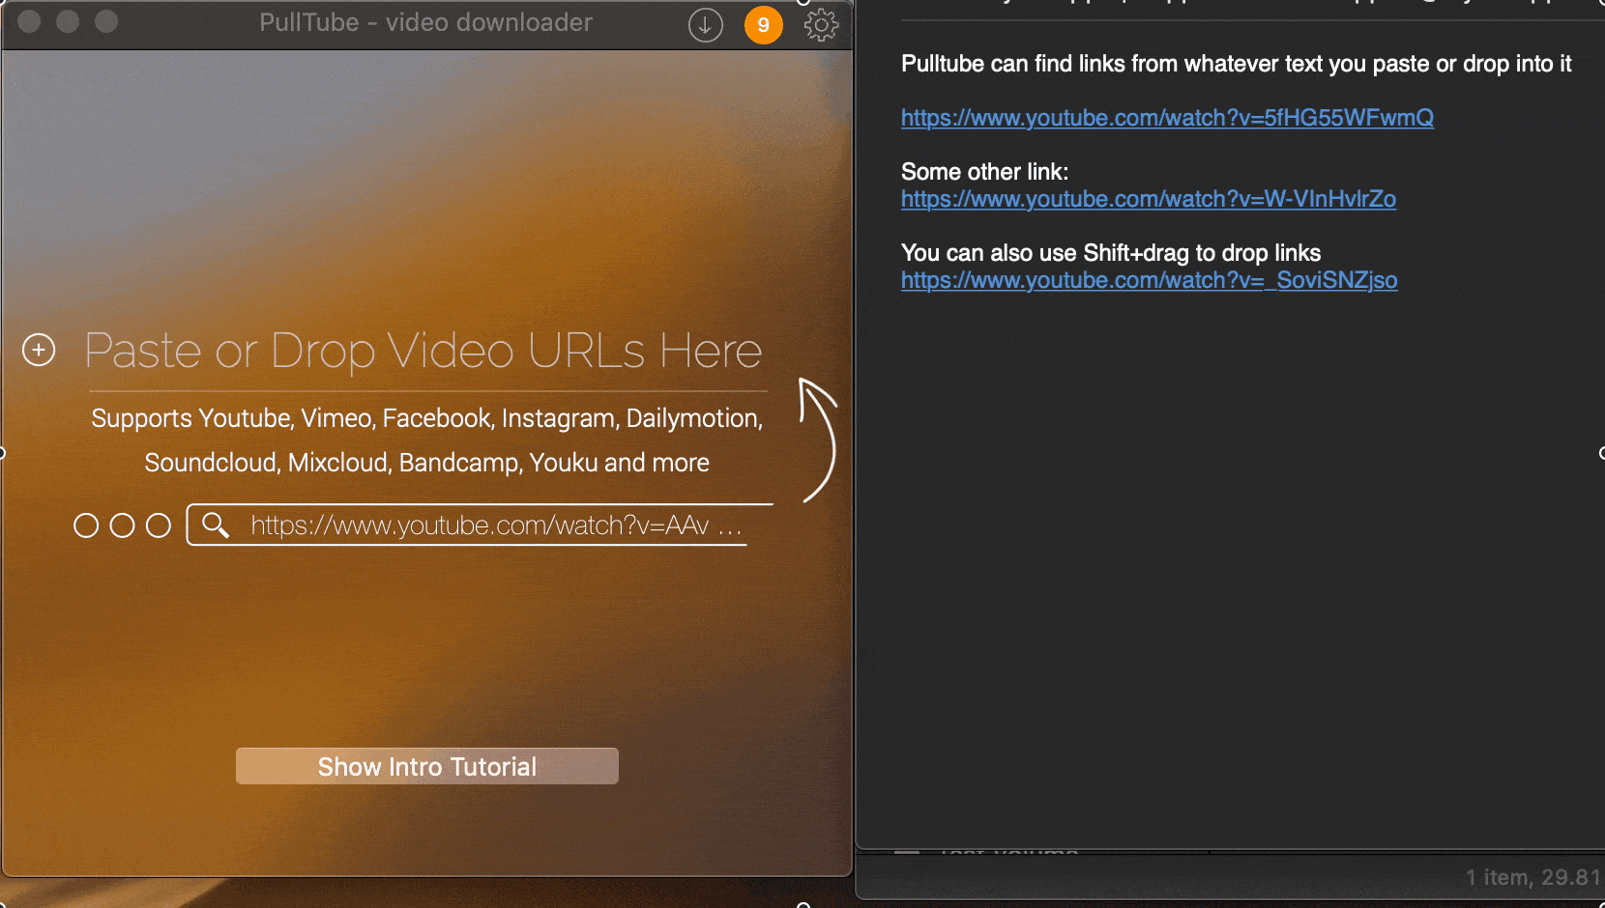Screen dimensions: 1605x908
Task: Zoom the PullTube window
Action: pos(106,21)
